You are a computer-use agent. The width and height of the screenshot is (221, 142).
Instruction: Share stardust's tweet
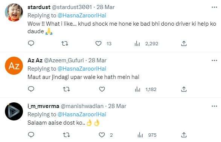point(184,43)
